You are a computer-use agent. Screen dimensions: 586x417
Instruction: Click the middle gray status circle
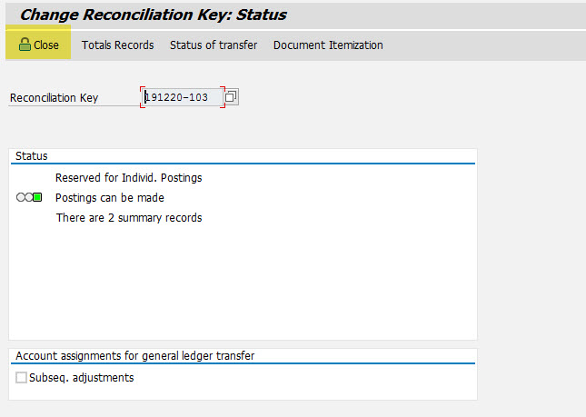click(x=29, y=197)
